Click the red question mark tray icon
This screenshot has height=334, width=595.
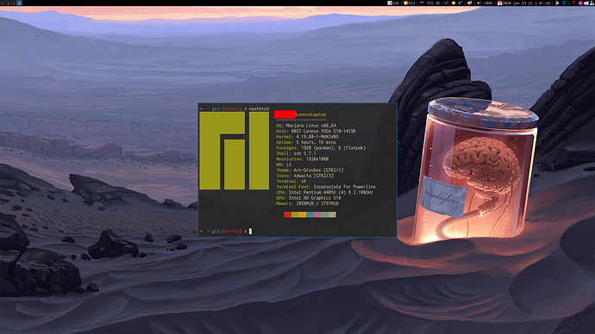coord(573,3)
